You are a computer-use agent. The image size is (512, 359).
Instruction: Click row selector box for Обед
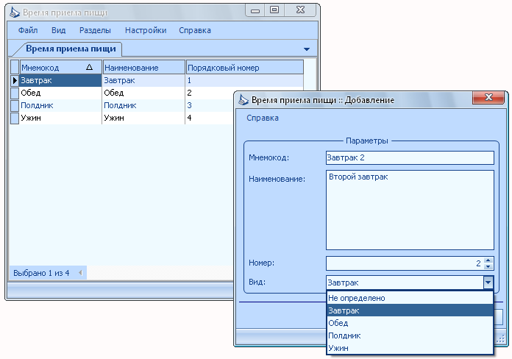[x=15, y=93]
